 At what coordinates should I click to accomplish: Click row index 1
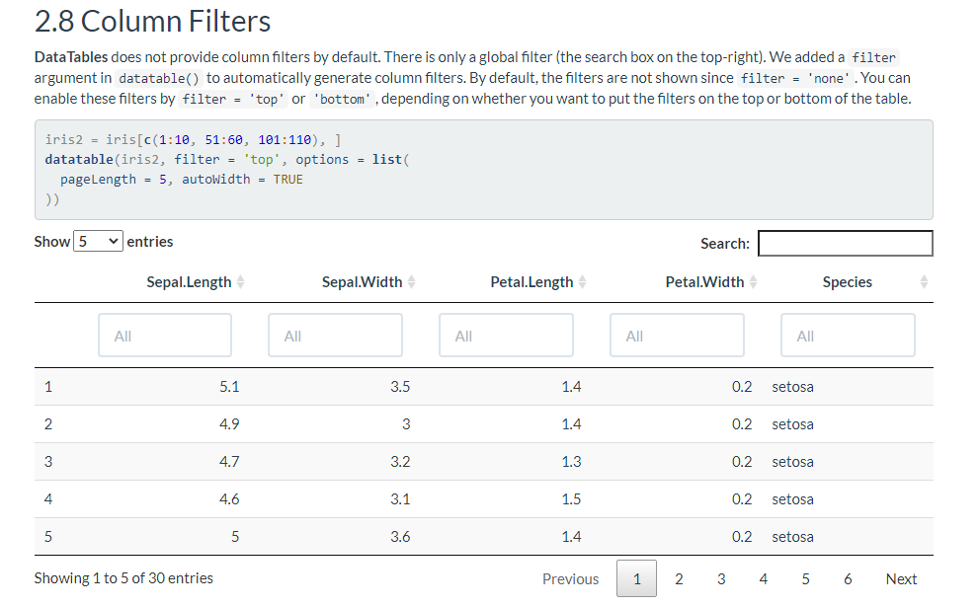[x=48, y=387]
